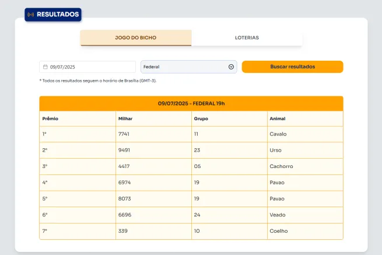Select the Urso animal cell

[x=305, y=150]
